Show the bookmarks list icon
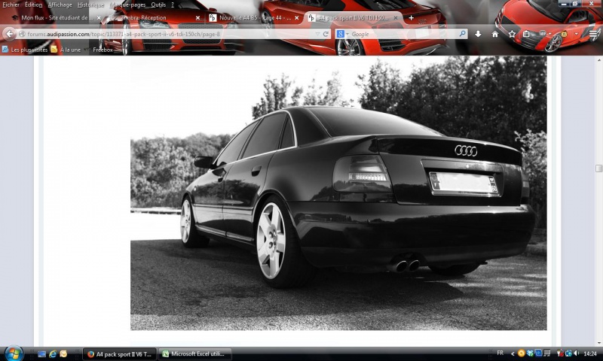 pos(526,34)
